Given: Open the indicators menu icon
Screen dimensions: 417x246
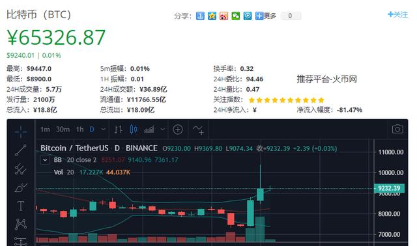Looking at the screenshot, I should [x=198, y=130].
